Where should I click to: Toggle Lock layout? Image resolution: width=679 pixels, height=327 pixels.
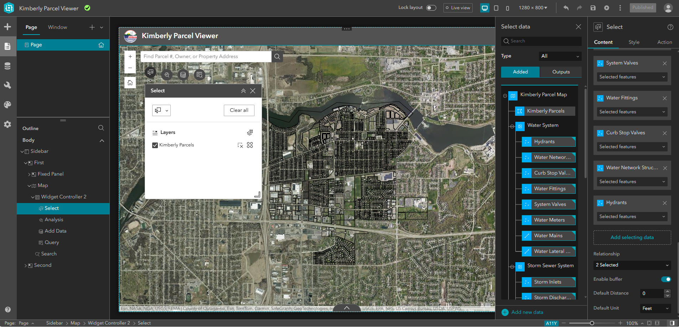tap(431, 7)
